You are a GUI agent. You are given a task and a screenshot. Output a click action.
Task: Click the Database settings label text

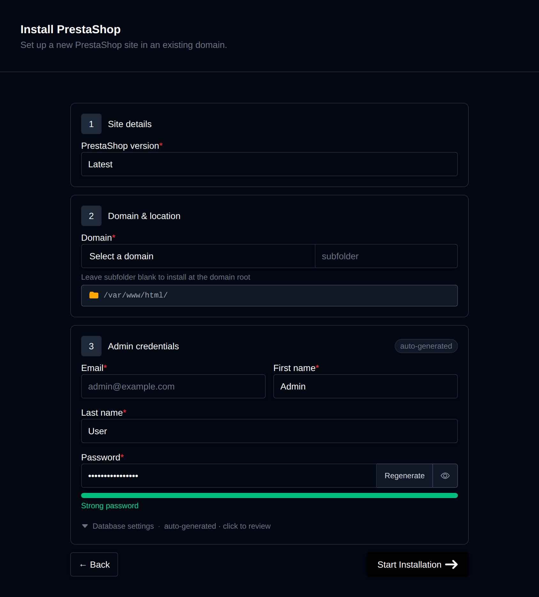[x=123, y=526]
